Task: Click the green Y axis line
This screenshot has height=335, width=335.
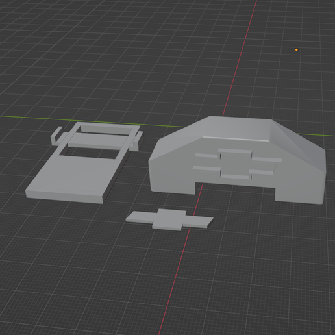Action: click(86, 121)
